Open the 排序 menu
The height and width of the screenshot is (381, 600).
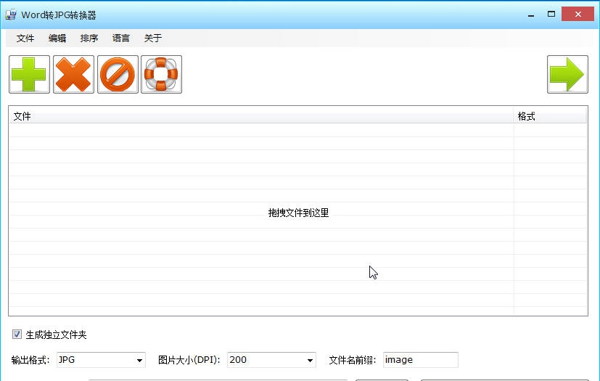click(x=89, y=38)
